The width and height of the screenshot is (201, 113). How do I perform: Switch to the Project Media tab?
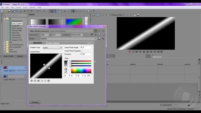8,56
